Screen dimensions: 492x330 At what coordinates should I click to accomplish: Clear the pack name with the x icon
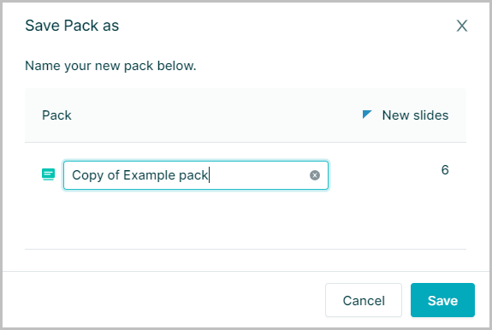(315, 175)
